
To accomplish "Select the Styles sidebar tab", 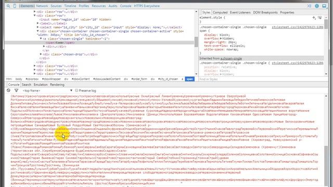I will 206,12.
